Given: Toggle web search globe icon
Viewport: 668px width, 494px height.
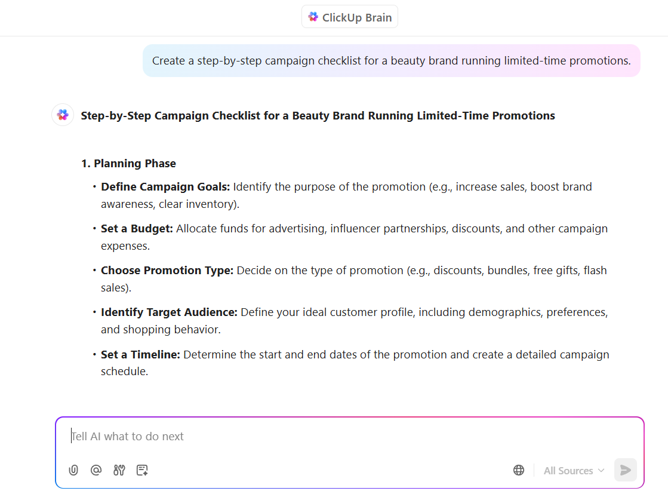Looking at the screenshot, I should 519,470.
